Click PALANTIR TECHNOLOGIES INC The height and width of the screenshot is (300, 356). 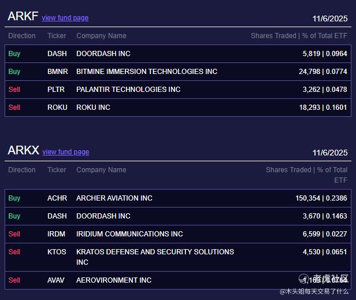point(128,90)
